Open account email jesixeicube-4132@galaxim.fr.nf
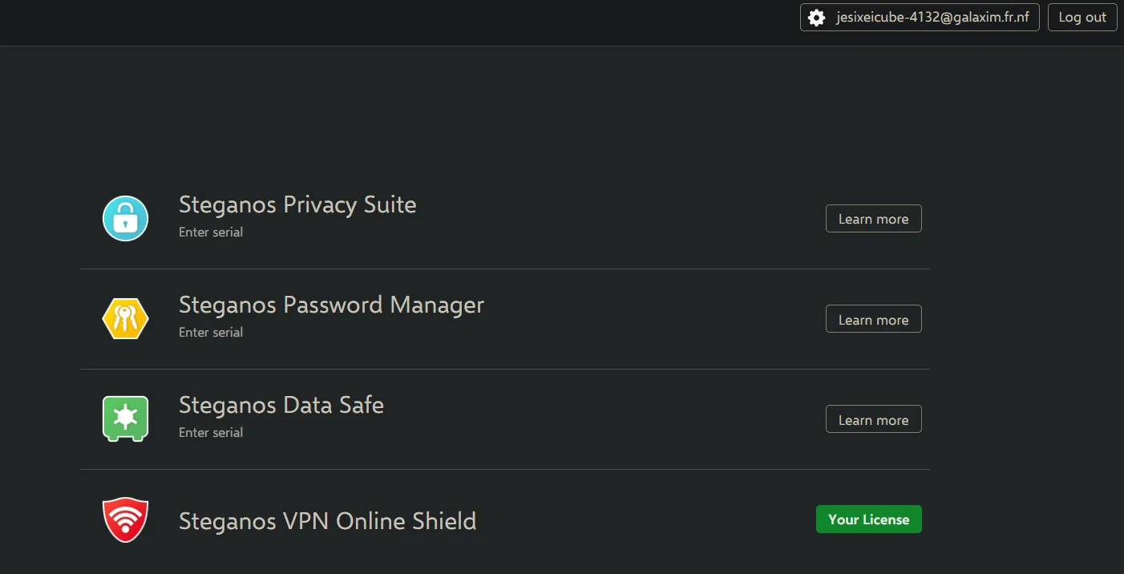The height and width of the screenshot is (574, 1124). [x=920, y=18]
